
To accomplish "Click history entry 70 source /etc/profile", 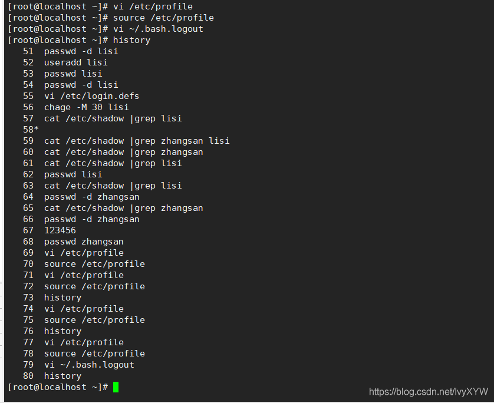I will point(84,264).
